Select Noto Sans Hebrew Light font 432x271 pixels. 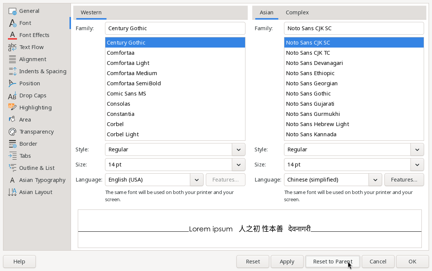point(354,124)
